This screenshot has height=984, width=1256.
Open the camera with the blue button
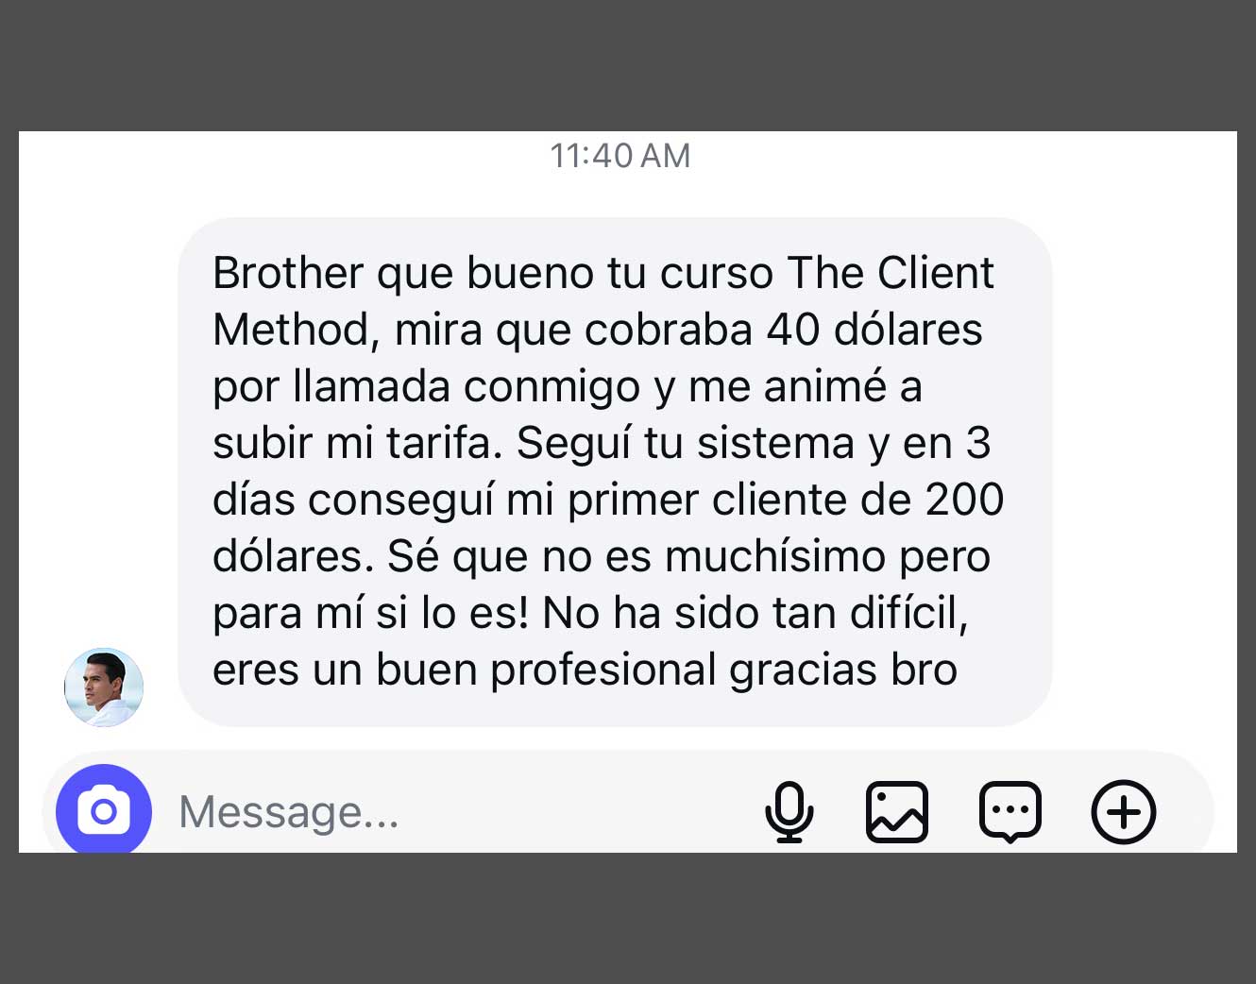click(x=104, y=810)
